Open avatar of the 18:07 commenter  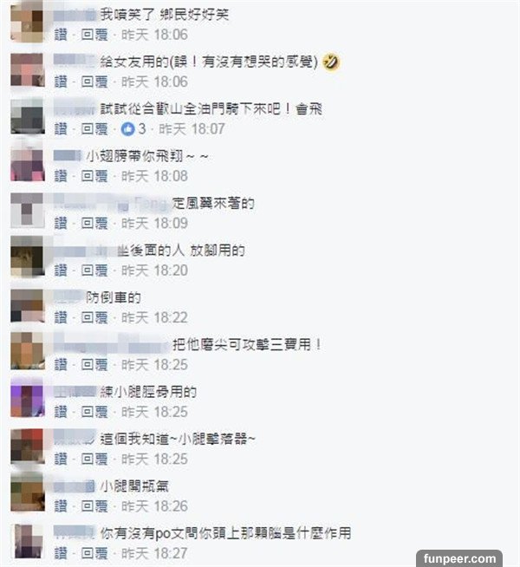28,116
